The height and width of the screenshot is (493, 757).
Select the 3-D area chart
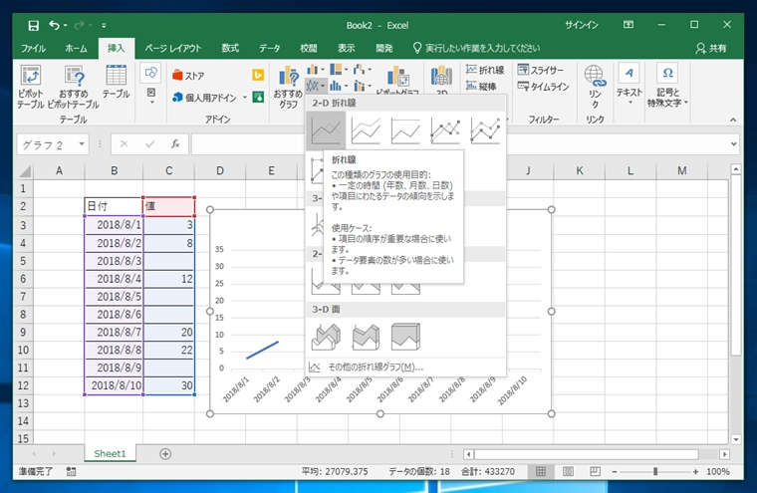pos(326,336)
